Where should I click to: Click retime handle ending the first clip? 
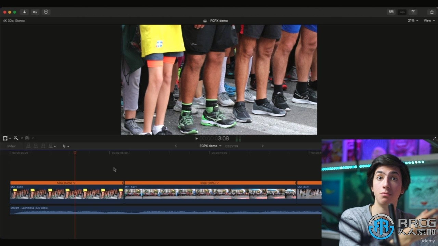click(x=123, y=183)
